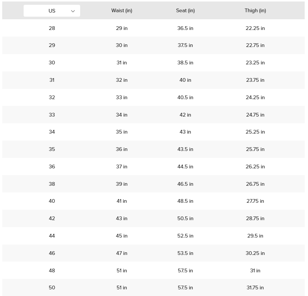Select the Seat (in) column header
The height and width of the screenshot is (296, 308).
185,11
